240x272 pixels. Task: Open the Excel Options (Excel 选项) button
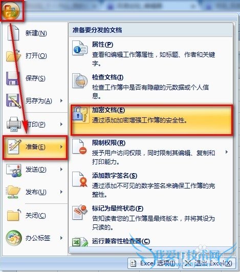pyautogui.click(x=153, y=263)
